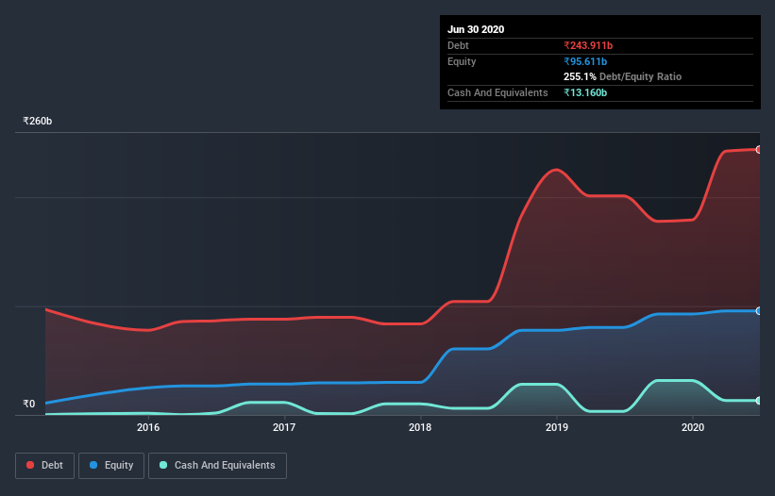Click the ₹243.911b debt value
Screen dimensions: 775x496
click(588, 45)
